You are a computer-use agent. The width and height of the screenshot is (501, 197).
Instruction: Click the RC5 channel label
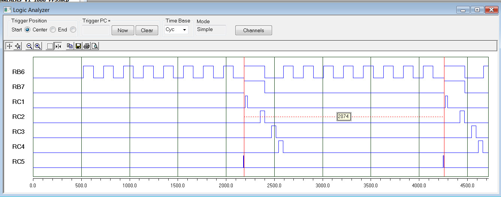point(18,161)
